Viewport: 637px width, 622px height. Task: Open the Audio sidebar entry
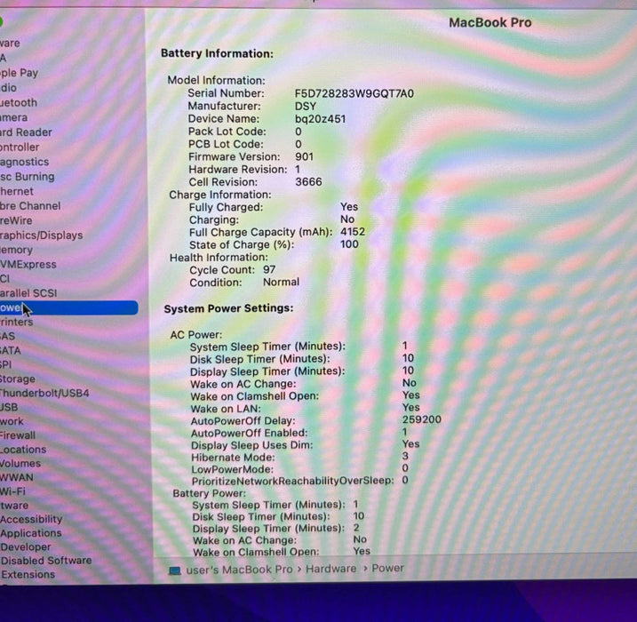pyautogui.click(x=8, y=88)
